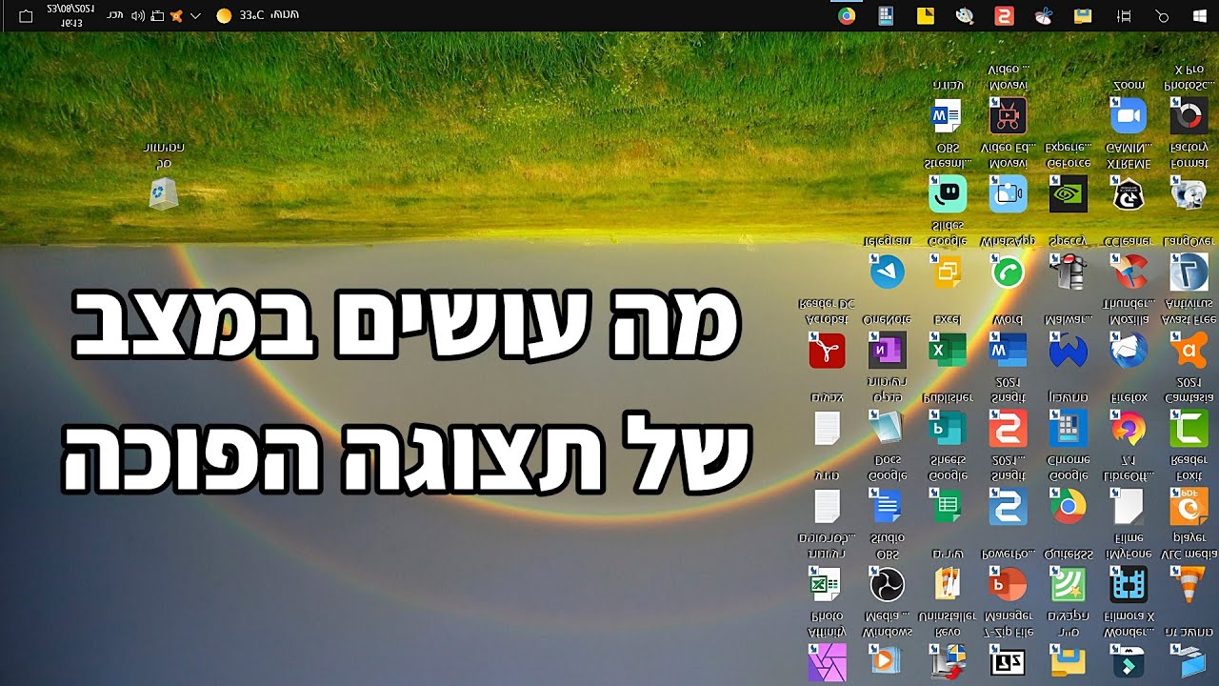This screenshot has height=686, width=1219.
Task: Open the OBS Studio desktop shortcut
Action: [x=887, y=583]
